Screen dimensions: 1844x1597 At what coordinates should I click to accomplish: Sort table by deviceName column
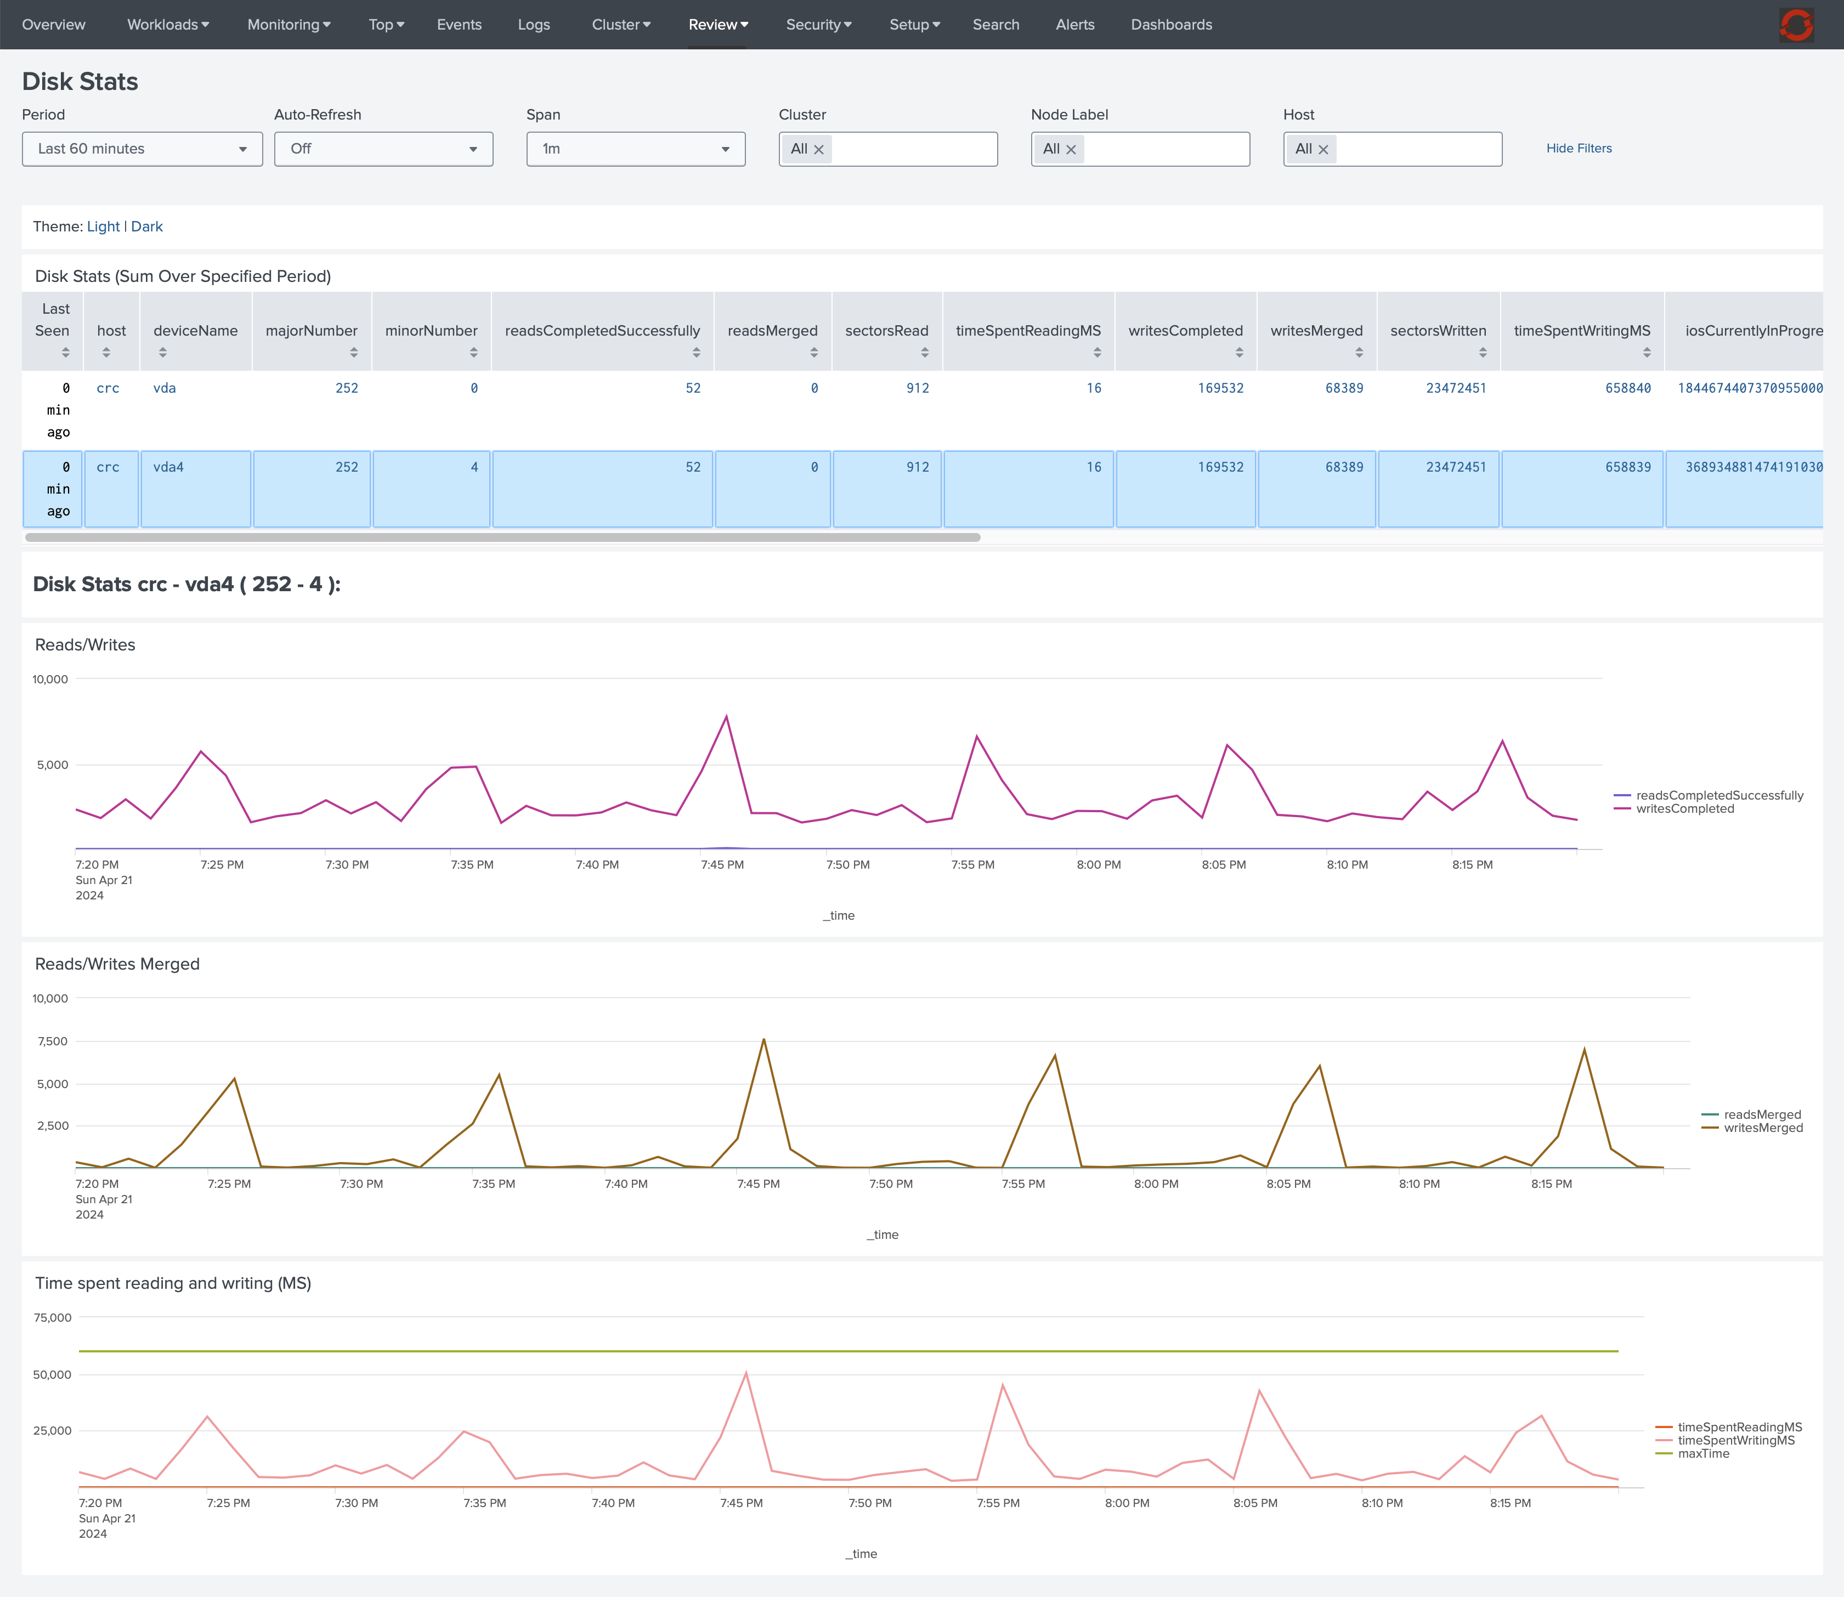162,353
